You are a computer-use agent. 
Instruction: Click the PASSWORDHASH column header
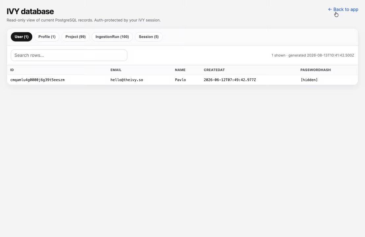[315, 70]
